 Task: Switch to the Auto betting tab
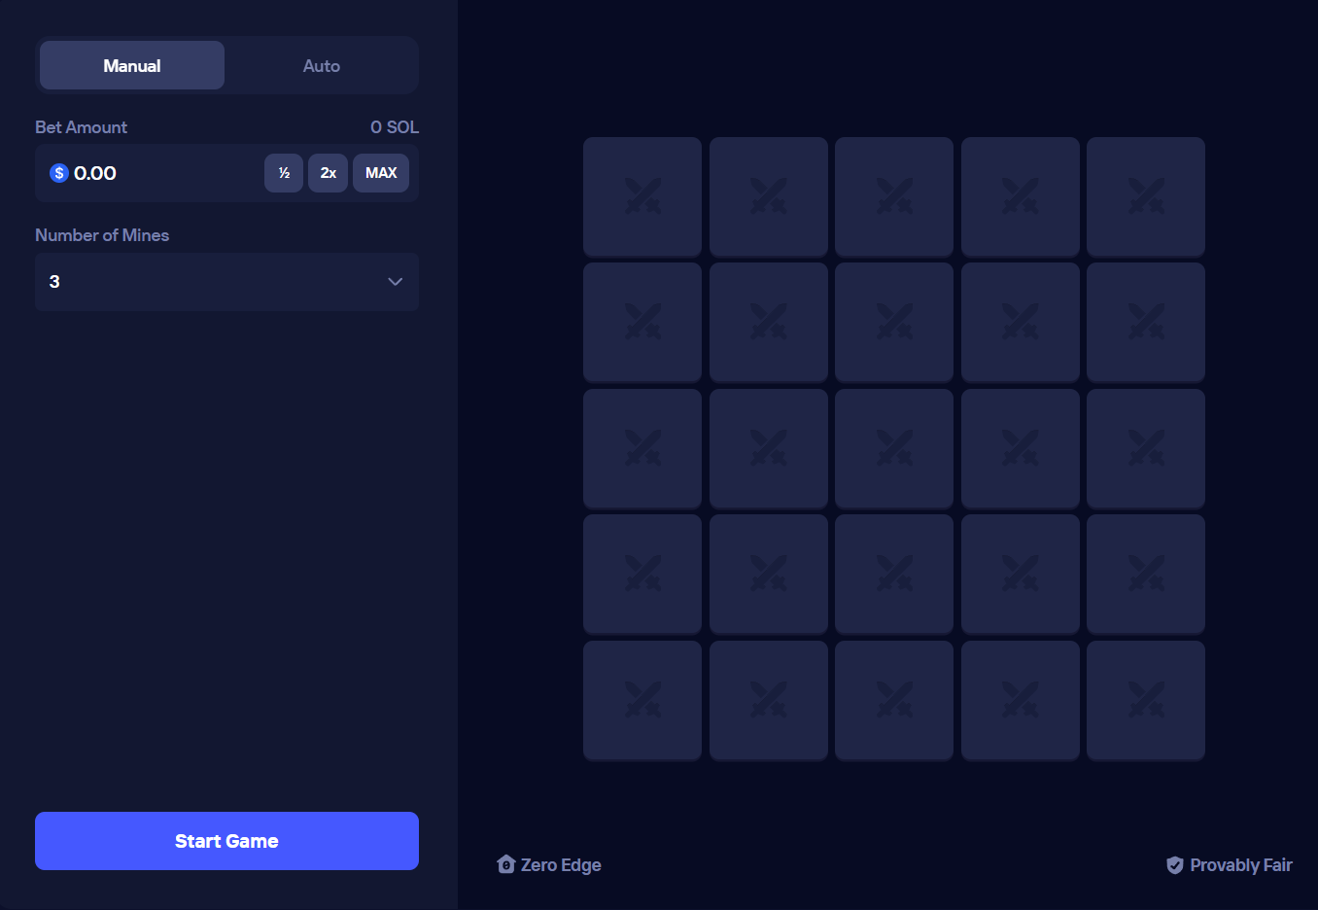[x=322, y=65]
